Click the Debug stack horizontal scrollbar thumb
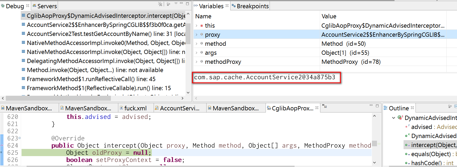Screen dimensions: 457x167 58,98
